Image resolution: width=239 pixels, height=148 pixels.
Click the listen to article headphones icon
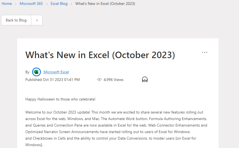click(145, 80)
